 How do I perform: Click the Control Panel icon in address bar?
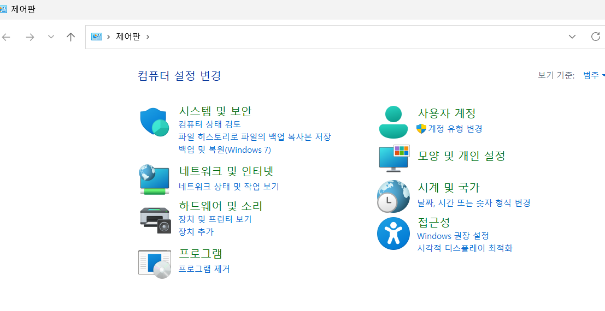click(96, 37)
